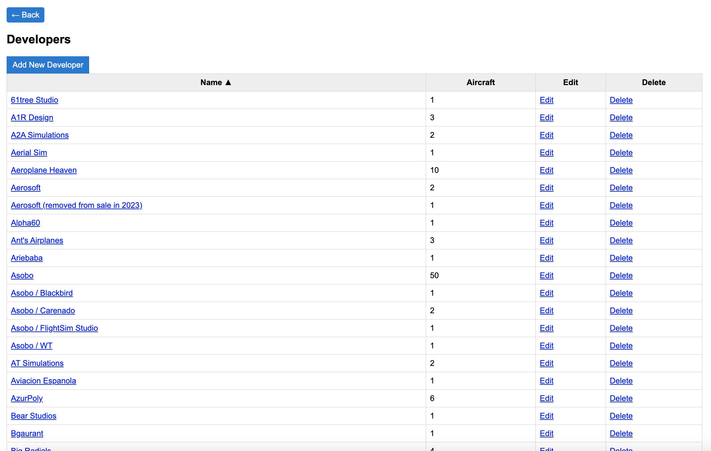Sort table by Name column header
Viewport: 711px width, 451px height.
point(216,82)
